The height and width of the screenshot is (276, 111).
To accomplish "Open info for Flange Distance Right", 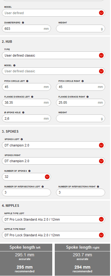I will point(88,97).
